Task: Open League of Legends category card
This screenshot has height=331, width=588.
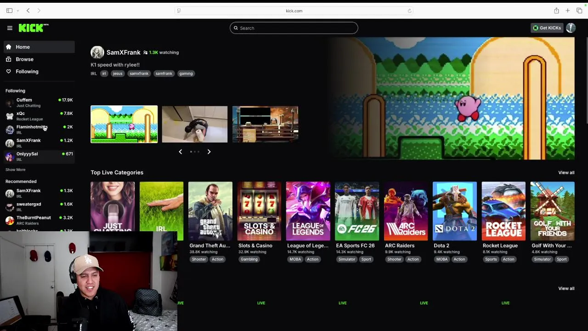Action: tap(308, 211)
